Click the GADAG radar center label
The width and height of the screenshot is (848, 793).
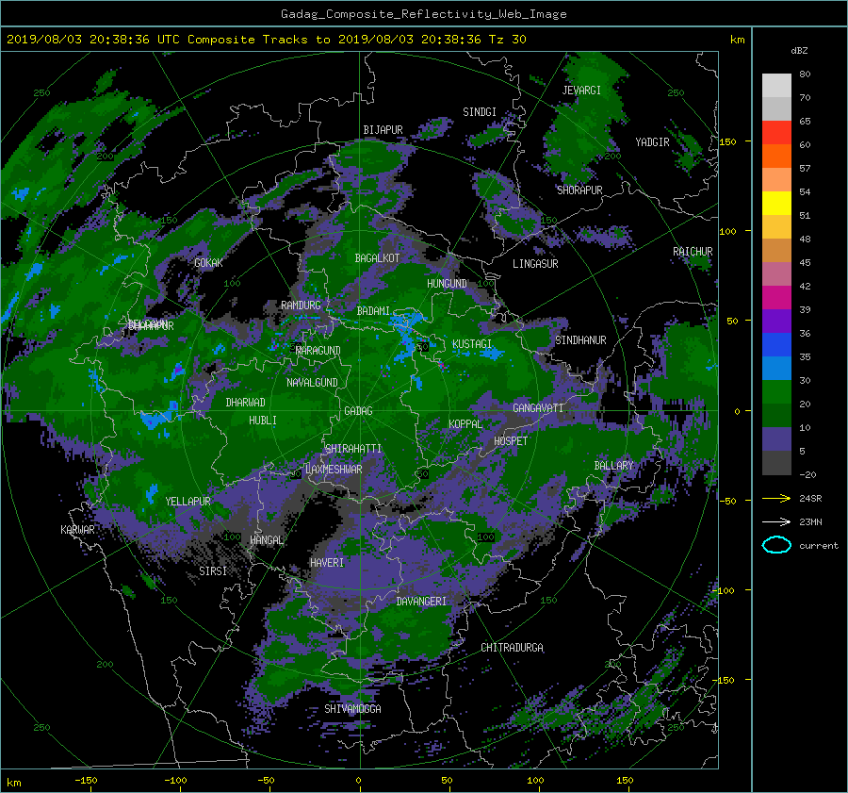coord(359,411)
